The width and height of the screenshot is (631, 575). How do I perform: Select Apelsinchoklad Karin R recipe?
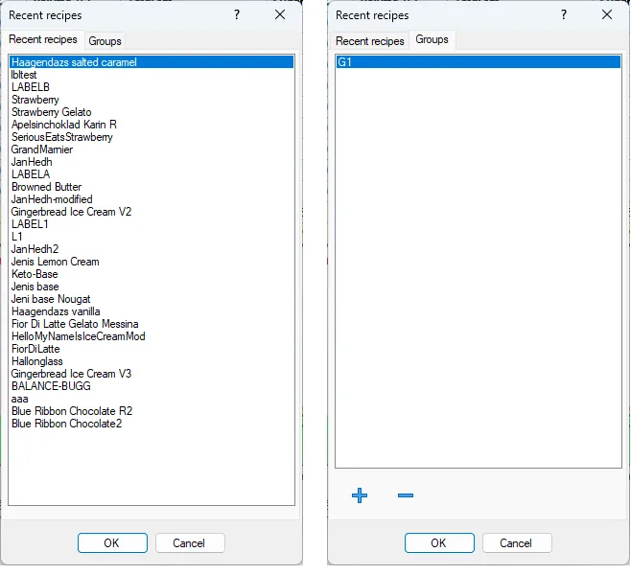pos(152,125)
